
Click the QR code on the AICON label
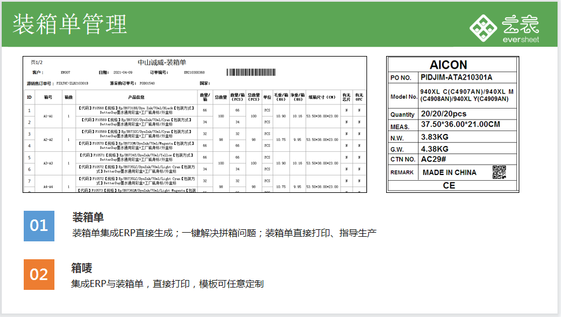tap(499, 172)
